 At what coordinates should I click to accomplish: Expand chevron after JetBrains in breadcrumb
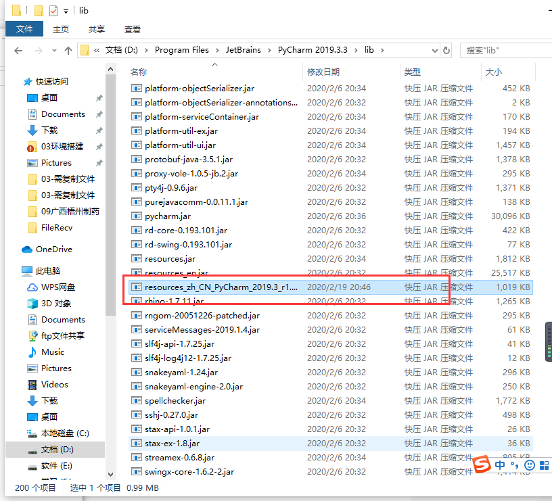[269, 50]
